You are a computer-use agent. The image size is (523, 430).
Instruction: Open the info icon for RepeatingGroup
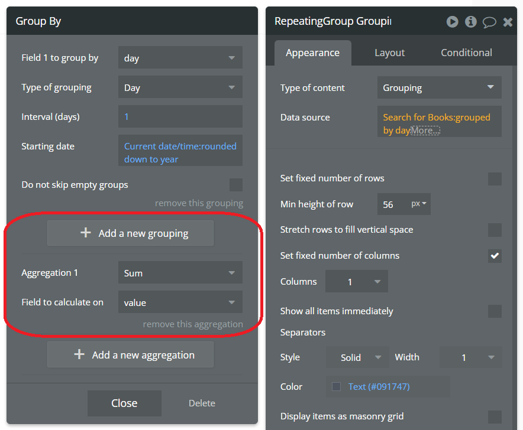pos(471,22)
